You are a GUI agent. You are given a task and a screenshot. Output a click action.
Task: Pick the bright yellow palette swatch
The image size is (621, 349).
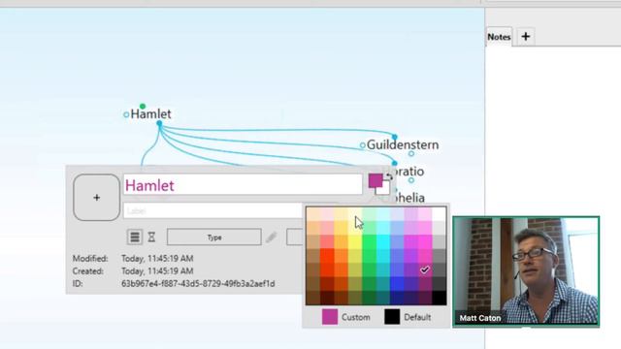[355, 242]
